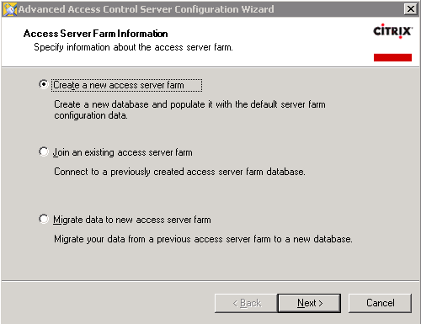Click the 'Create a new database and populate' description

tap(189, 109)
